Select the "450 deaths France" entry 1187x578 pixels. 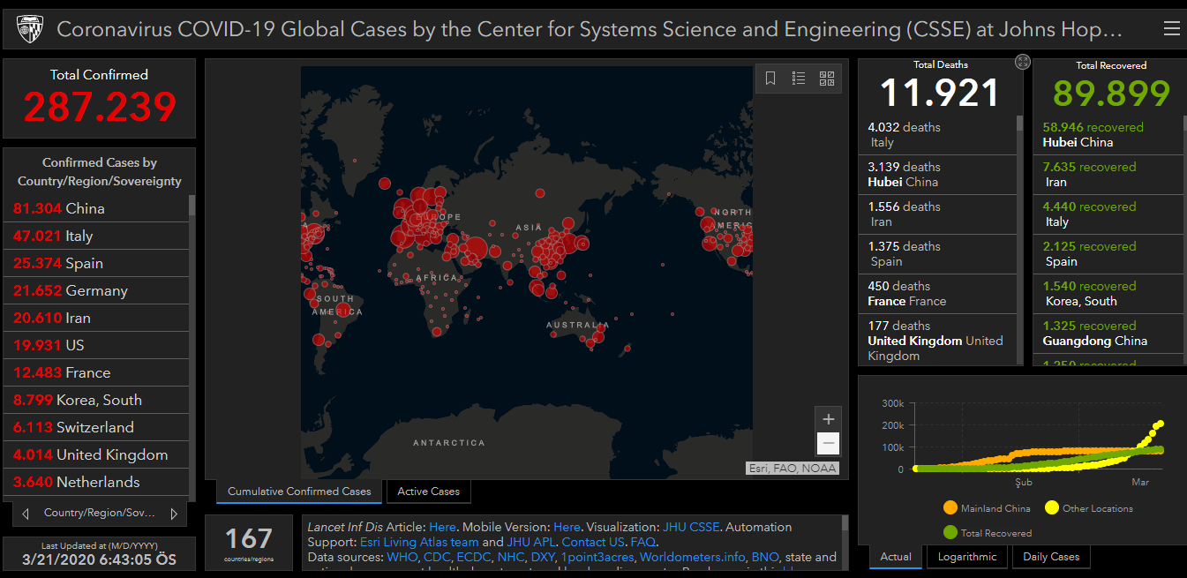coord(937,294)
